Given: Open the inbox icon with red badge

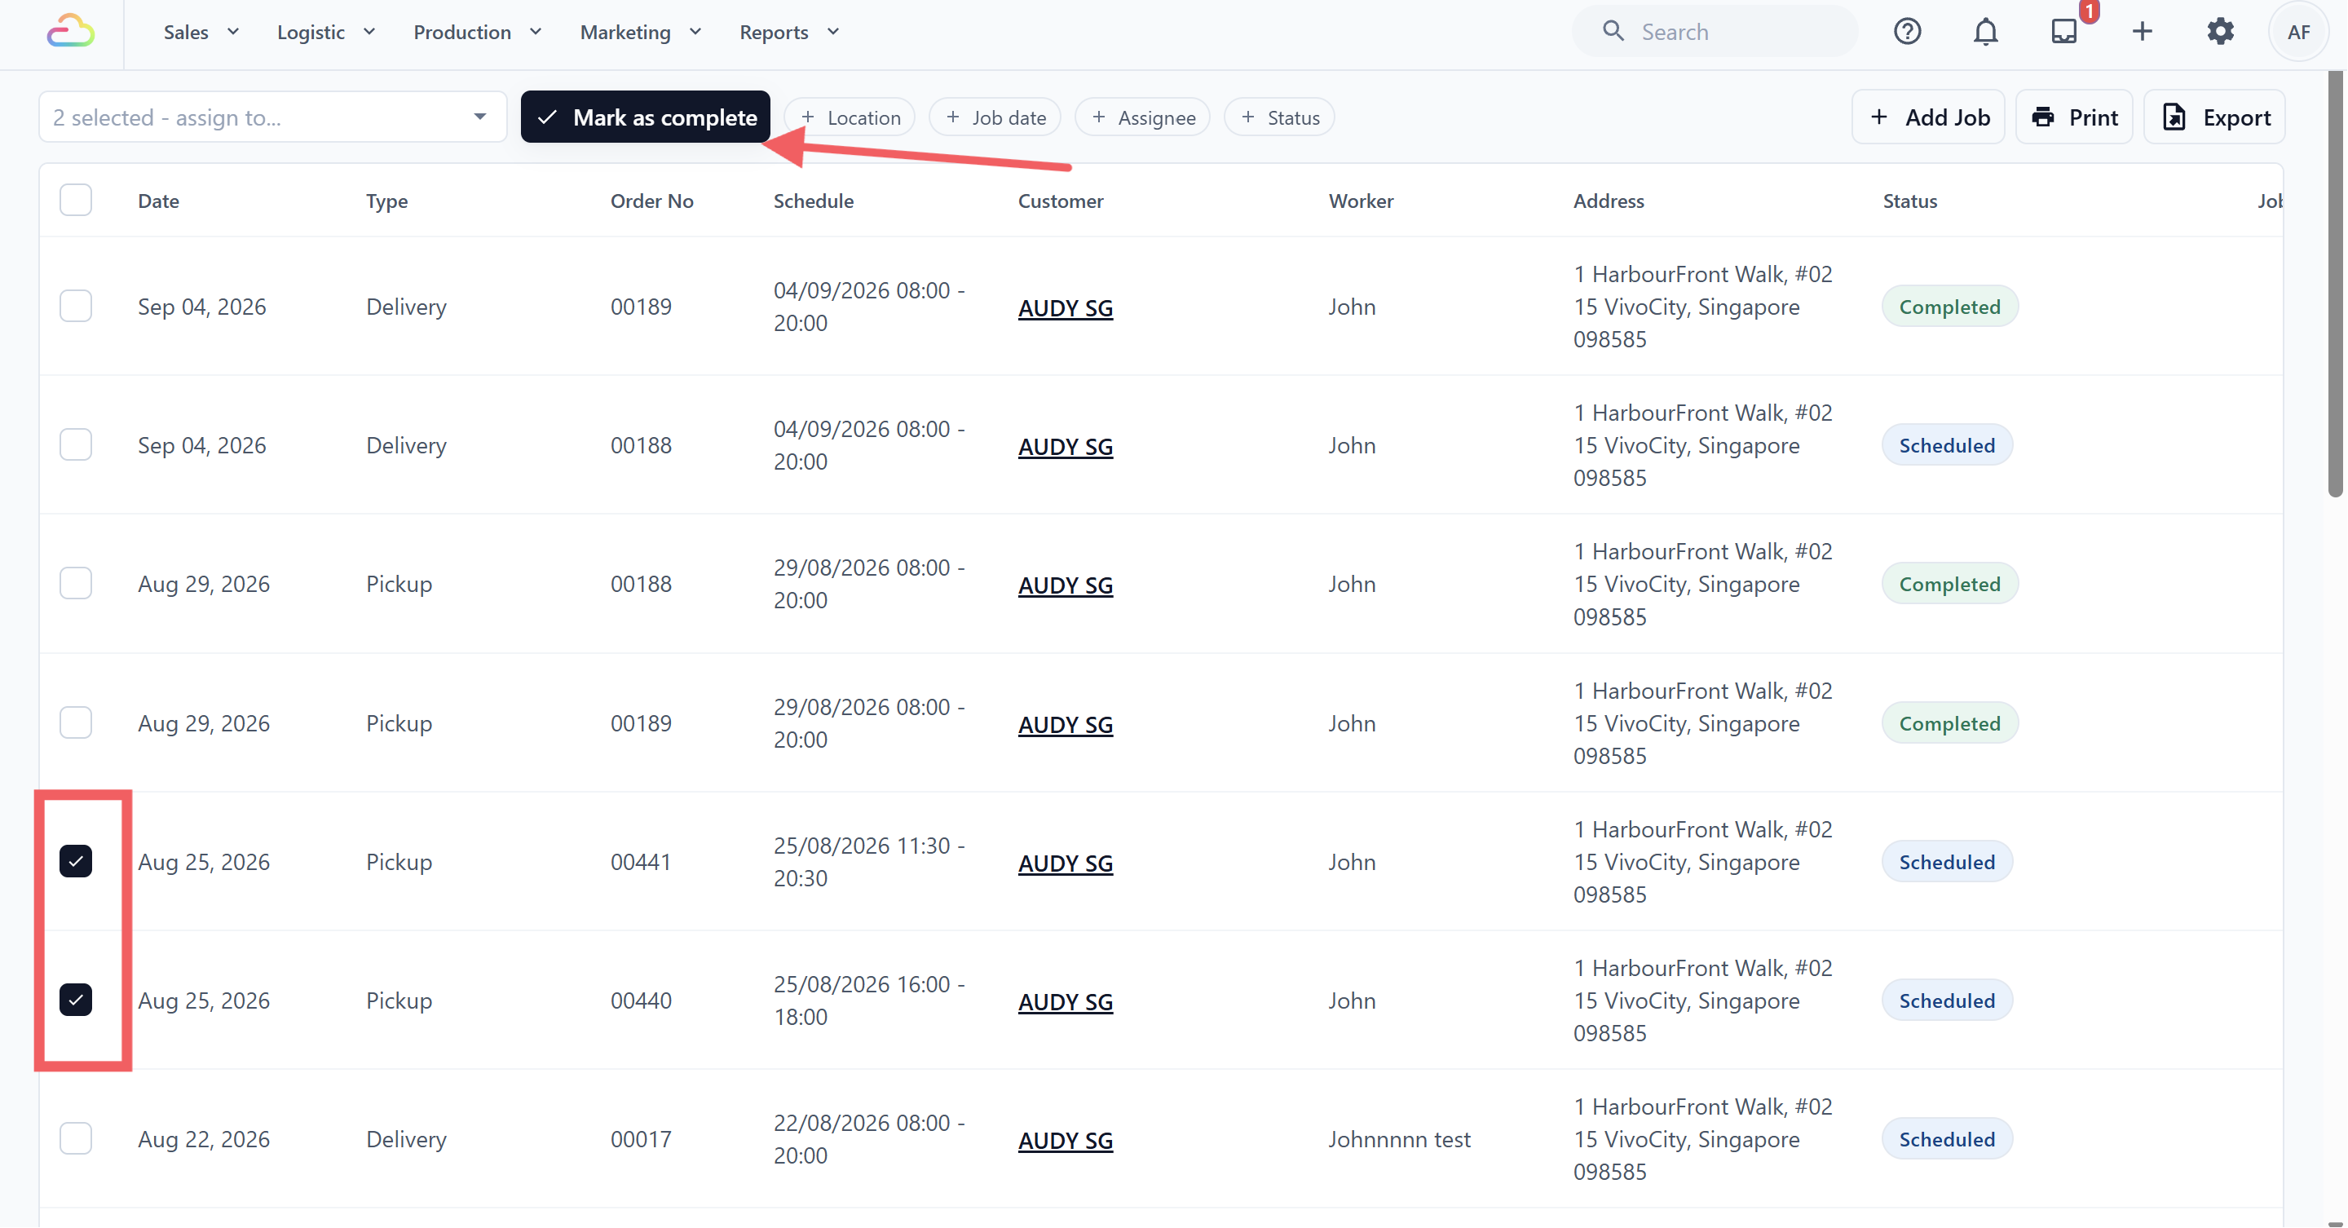Looking at the screenshot, I should tap(2063, 32).
